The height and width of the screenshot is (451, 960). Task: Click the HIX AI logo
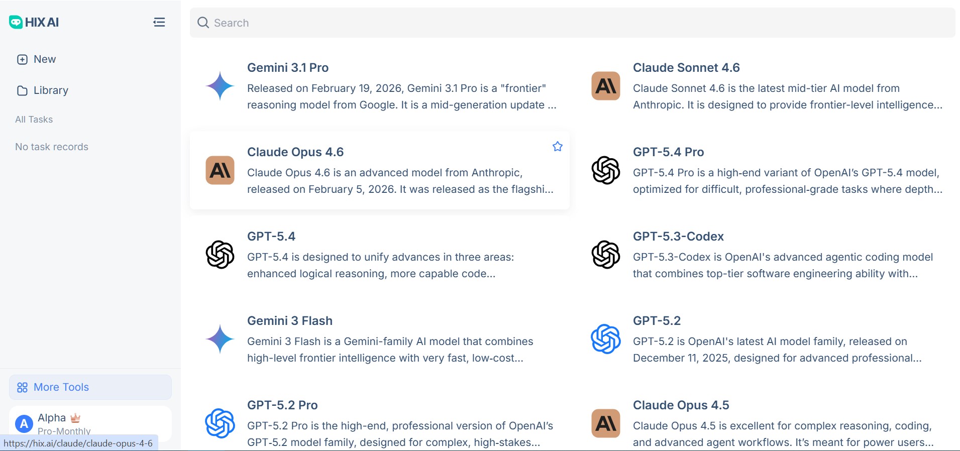[x=34, y=22]
